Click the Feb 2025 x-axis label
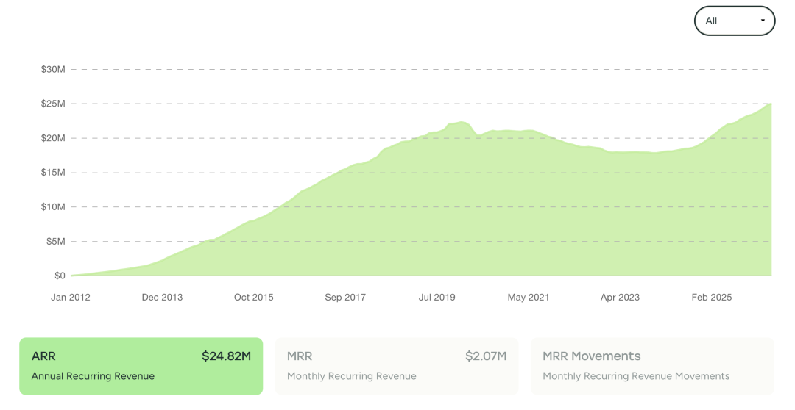Image resolution: width=795 pixels, height=410 pixels. (x=712, y=298)
